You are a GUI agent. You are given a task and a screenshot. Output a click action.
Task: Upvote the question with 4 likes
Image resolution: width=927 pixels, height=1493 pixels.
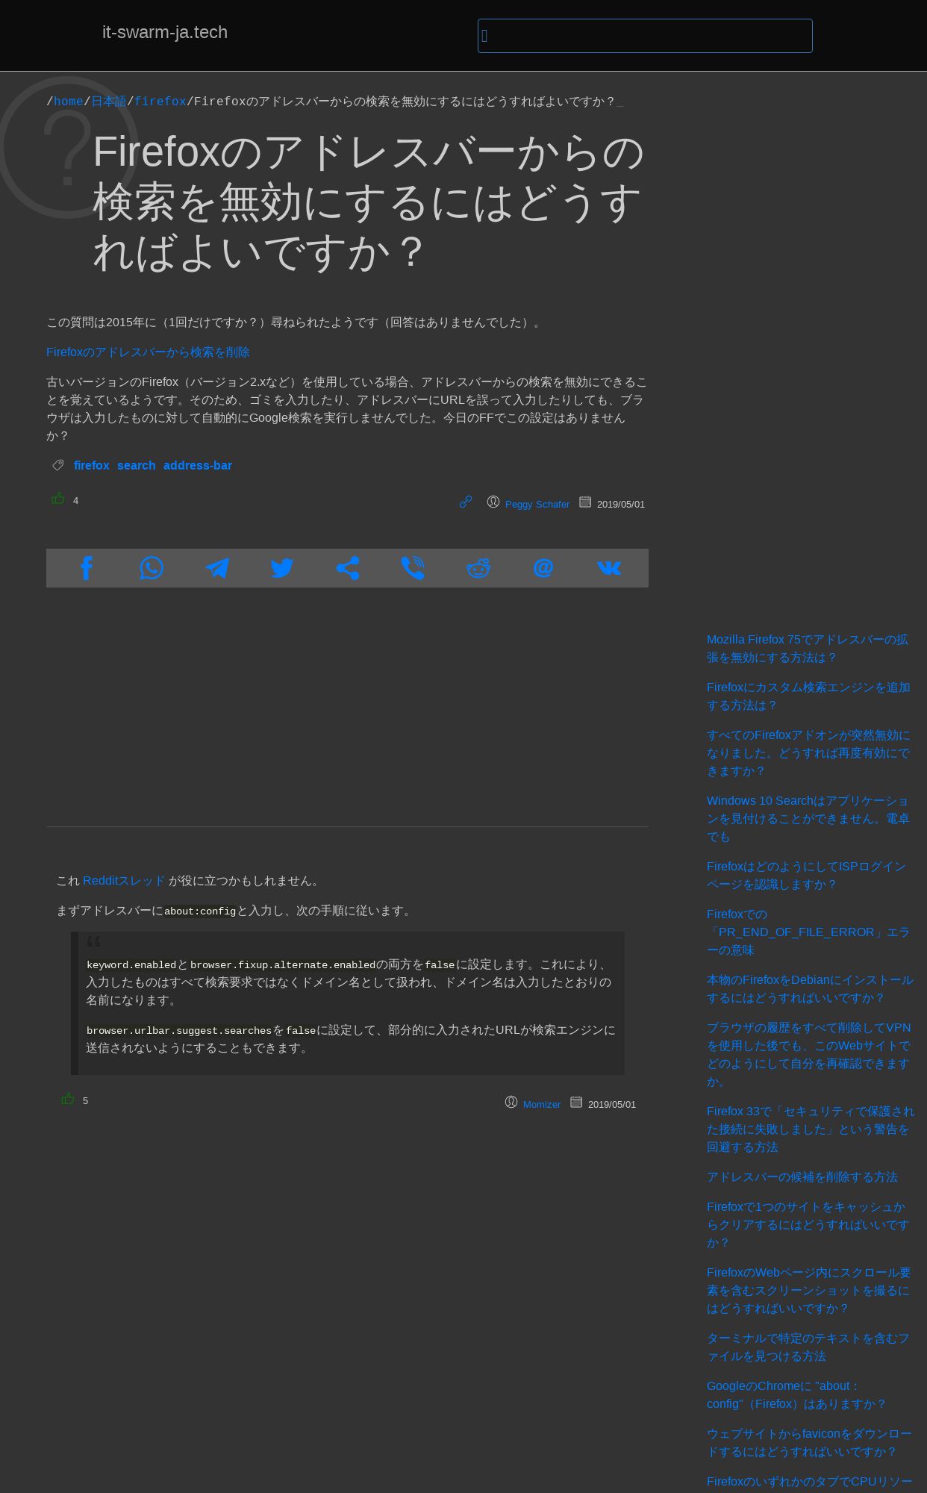[58, 499]
